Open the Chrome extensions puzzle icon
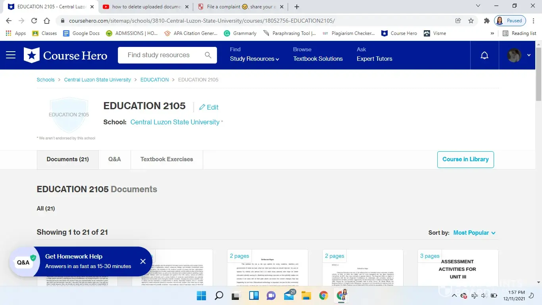 486,21
